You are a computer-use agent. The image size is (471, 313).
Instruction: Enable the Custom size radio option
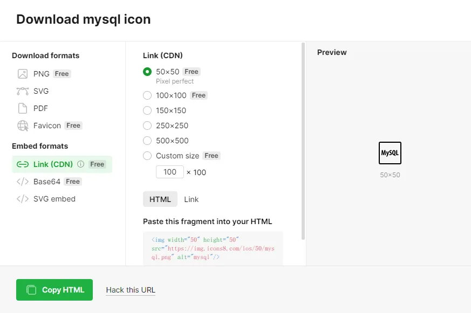[147, 156]
